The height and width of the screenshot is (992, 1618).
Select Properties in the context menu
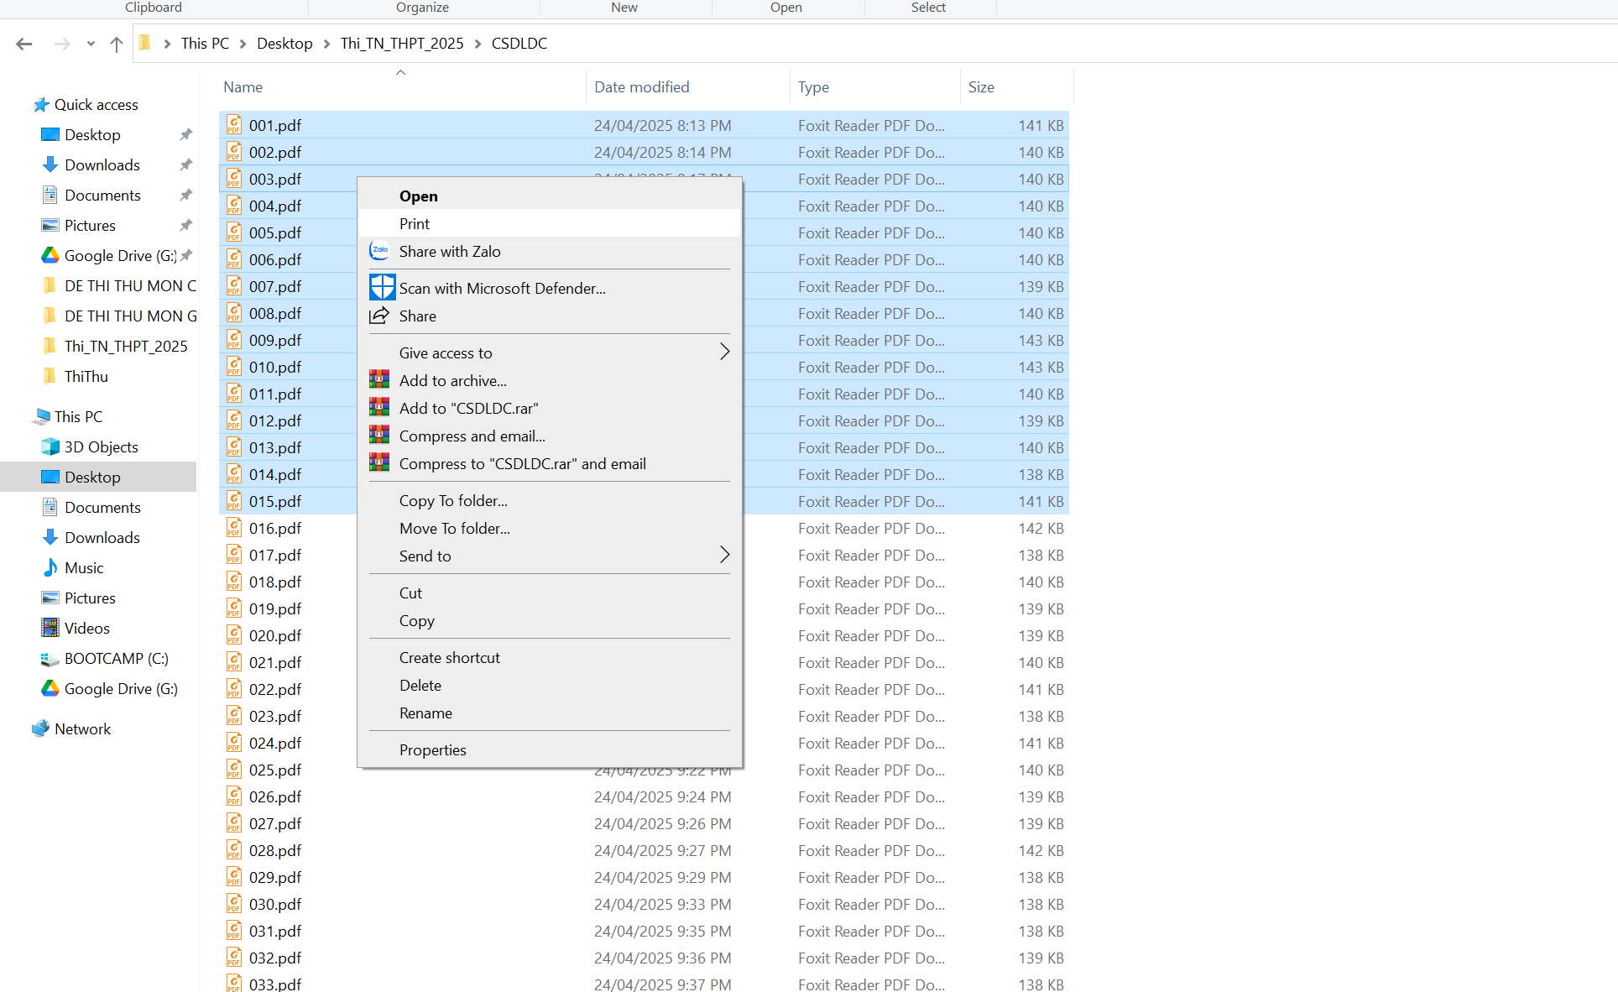click(x=432, y=750)
